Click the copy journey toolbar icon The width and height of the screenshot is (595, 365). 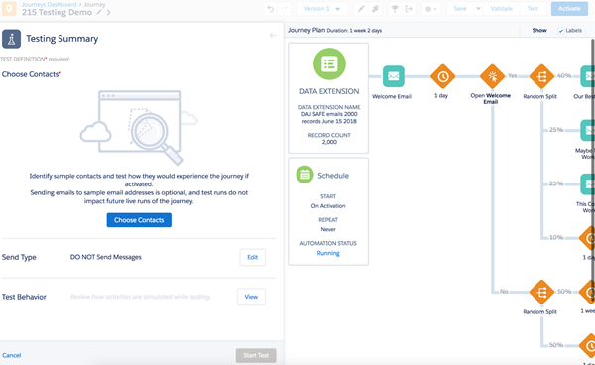point(375,9)
